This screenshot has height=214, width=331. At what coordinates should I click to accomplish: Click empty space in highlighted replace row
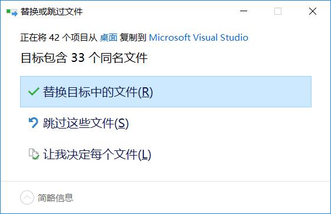click(x=232, y=92)
